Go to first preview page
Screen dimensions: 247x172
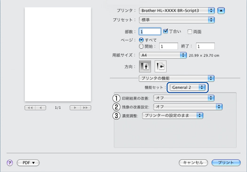point(30,108)
